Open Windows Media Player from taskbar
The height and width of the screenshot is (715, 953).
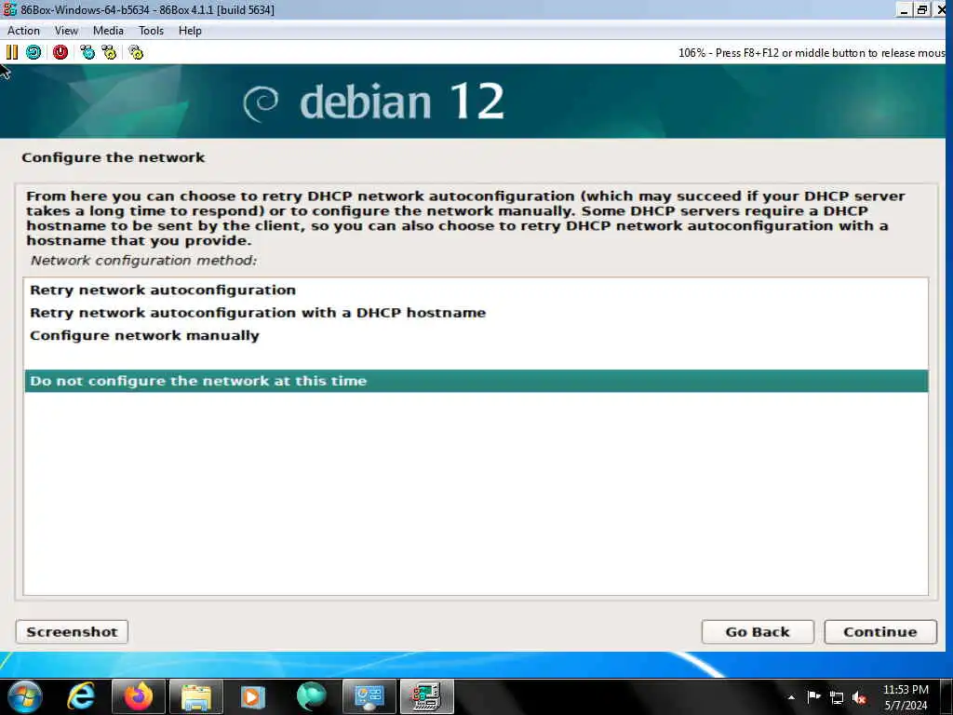pyautogui.click(x=253, y=696)
